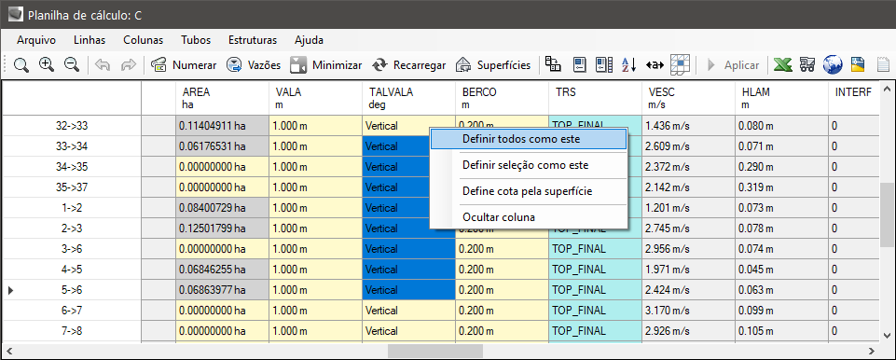Choose 'Define cota pela superfície'
This screenshot has height=360, width=896.
pos(529,191)
